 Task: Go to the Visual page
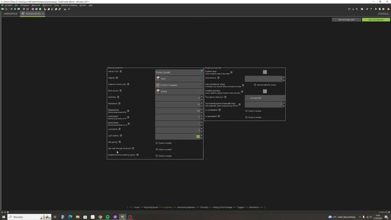(x=137, y=207)
